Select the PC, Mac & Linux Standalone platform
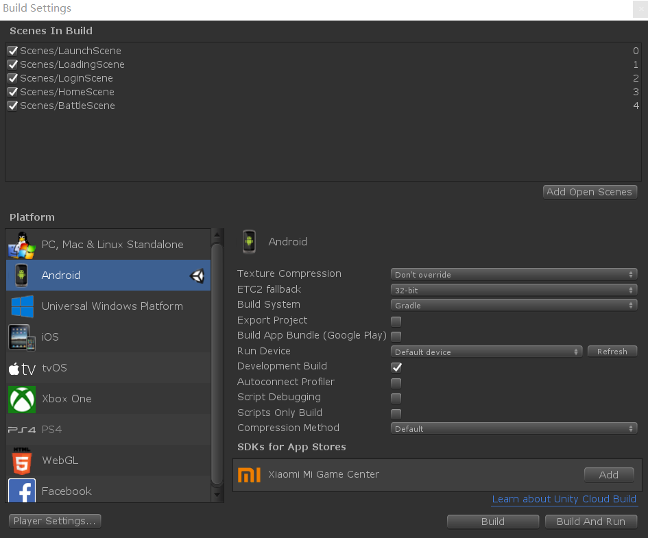 (x=21, y=245)
